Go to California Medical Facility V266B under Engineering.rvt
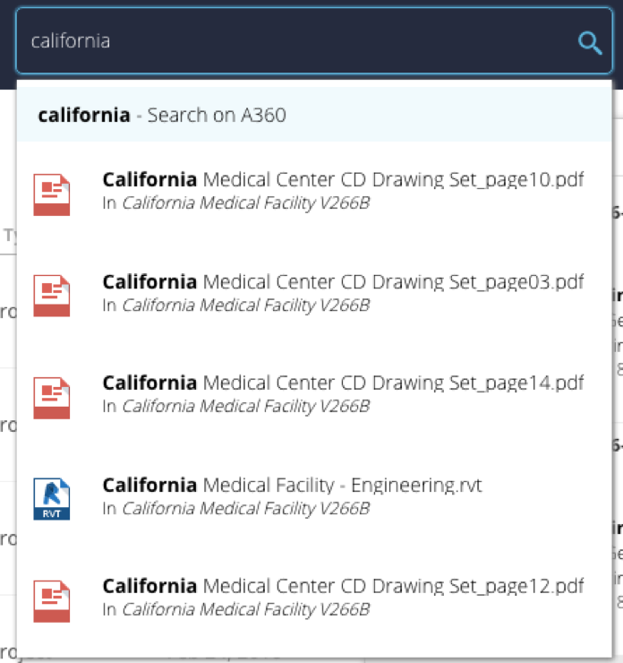This screenshot has width=623, height=663. coord(245,509)
